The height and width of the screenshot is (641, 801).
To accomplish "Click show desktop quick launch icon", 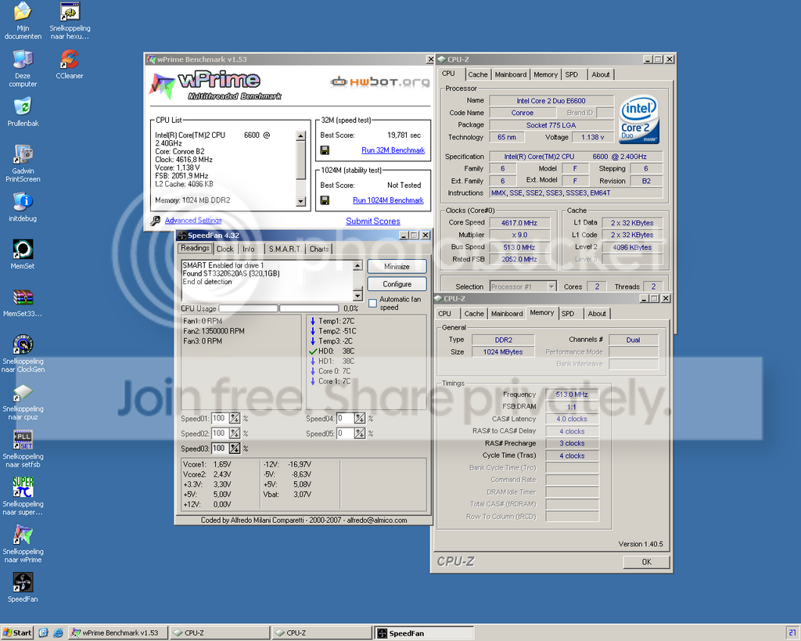I will (x=44, y=633).
